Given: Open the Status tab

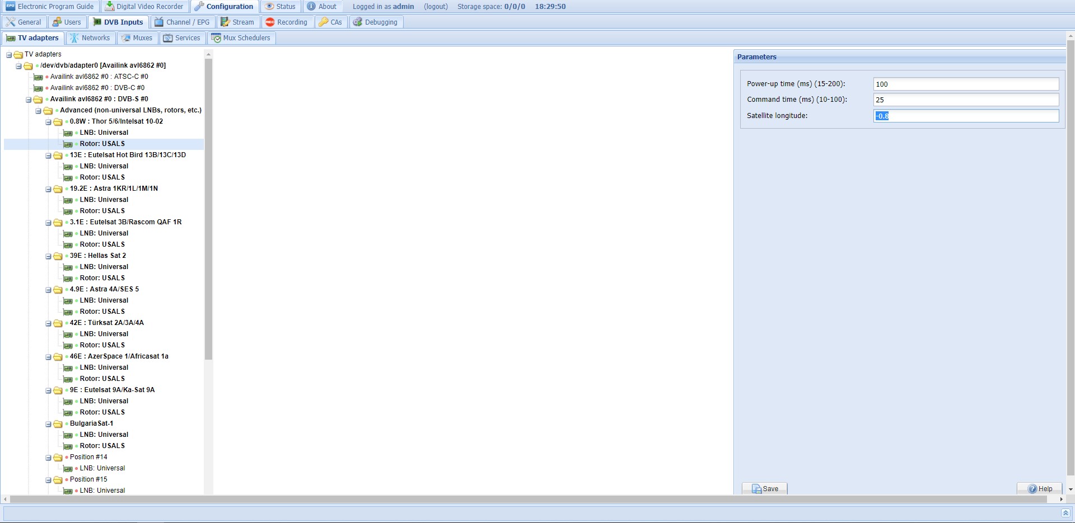Looking at the screenshot, I should pyautogui.click(x=280, y=7).
